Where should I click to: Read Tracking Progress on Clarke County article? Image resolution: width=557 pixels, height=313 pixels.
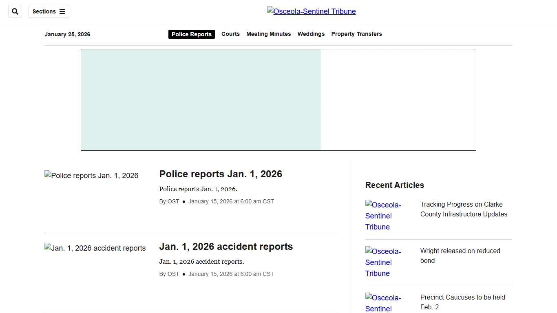tap(464, 209)
